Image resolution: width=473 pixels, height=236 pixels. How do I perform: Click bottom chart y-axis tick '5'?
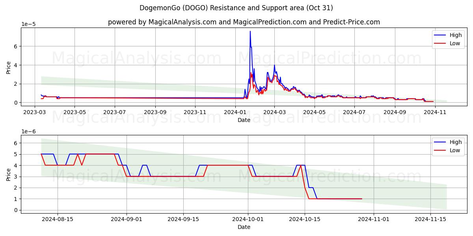[x=16, y=154]
